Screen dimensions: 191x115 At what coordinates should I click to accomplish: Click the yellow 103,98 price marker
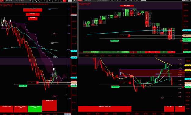(x=188, y=66)
